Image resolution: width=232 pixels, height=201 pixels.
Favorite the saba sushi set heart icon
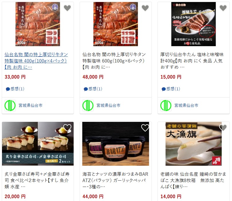67,128
